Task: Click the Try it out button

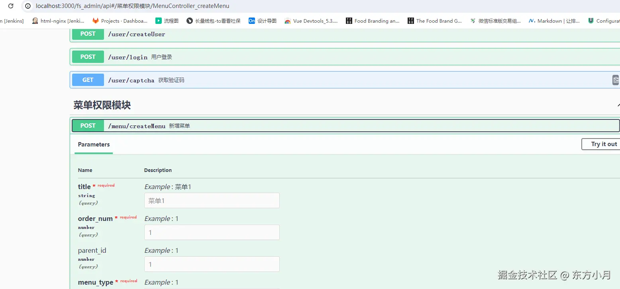Action: [x=601, y=144]
